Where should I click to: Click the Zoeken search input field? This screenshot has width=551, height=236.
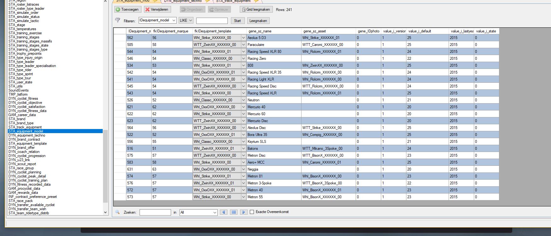[155, 212]
